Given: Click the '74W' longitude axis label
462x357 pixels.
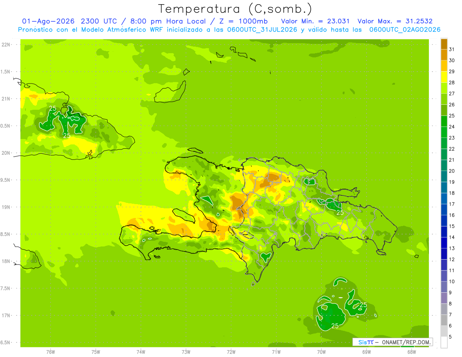Looking at the screenshot, I should pyautogui.click(x=141, y=352).
